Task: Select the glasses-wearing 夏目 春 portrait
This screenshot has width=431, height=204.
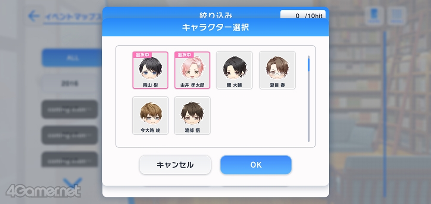Action: [x=277, y=70]
